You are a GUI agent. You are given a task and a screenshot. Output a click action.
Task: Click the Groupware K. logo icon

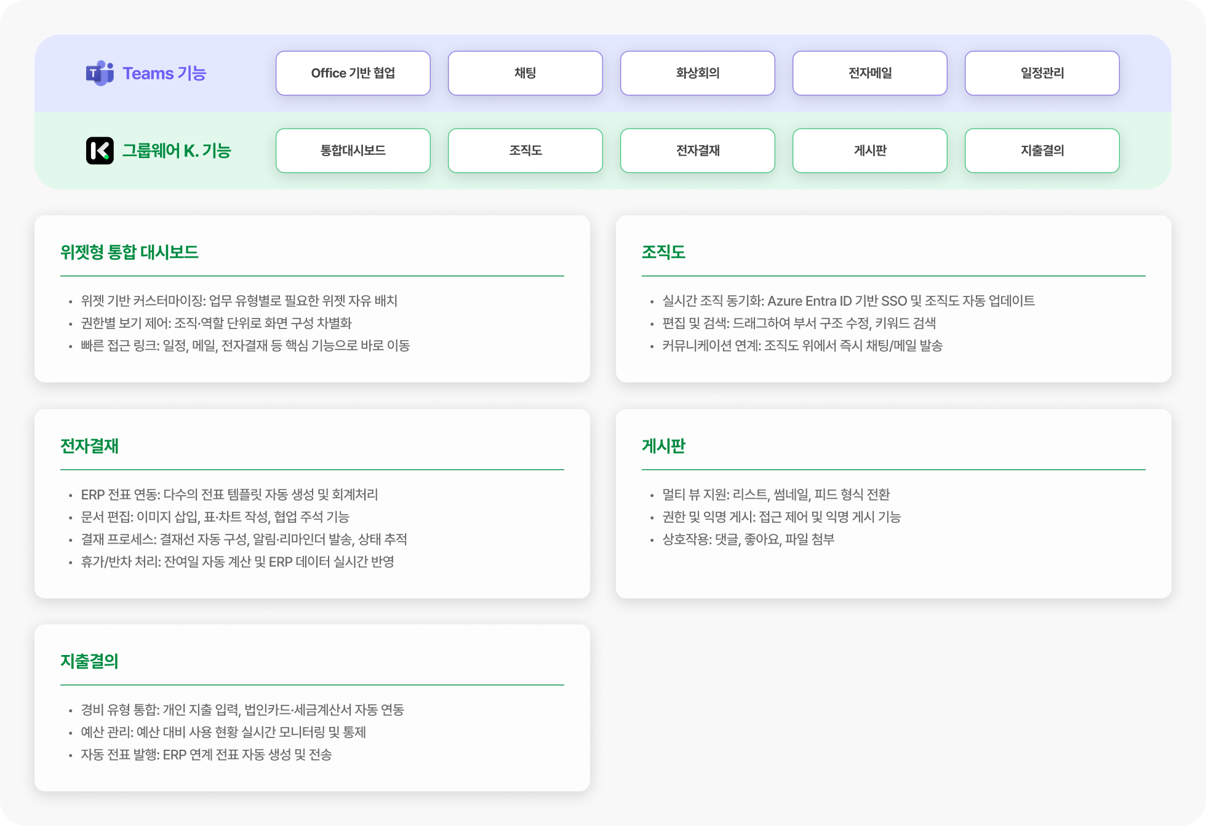click(100, 151)
